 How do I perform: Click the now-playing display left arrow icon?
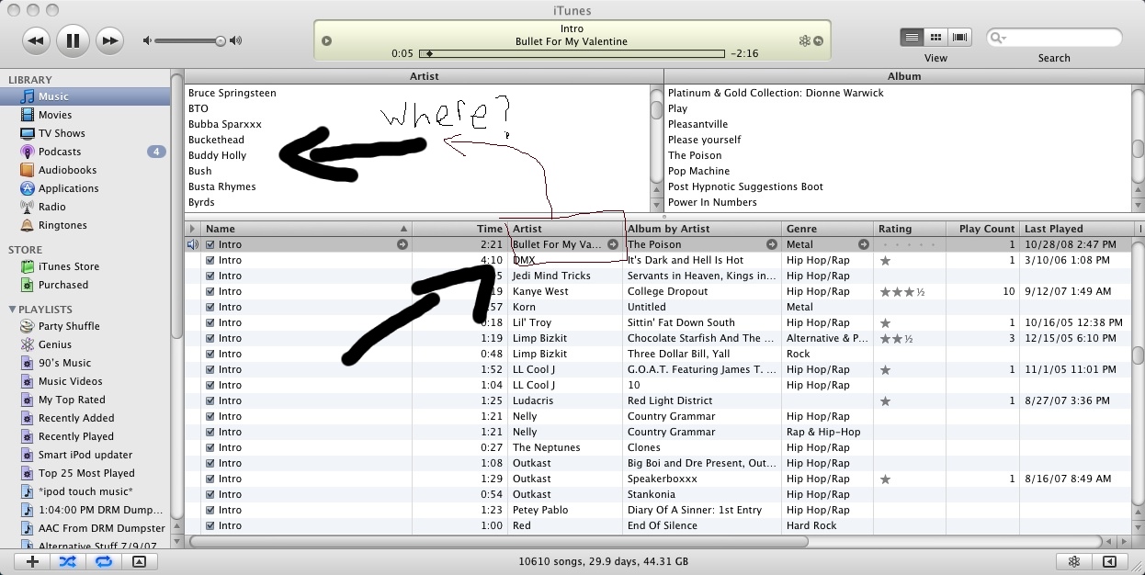click(x=326, y=41)
